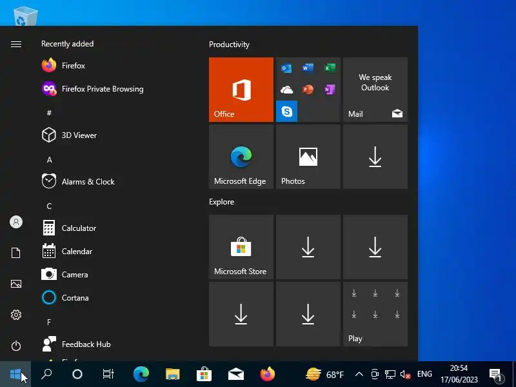
Task: Open Feedback Hub
Action: (x=76, y=344)
